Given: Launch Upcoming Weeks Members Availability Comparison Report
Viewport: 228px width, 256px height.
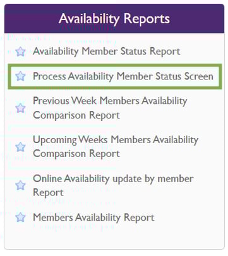Looking at the screenshot, I should point(116,147).
